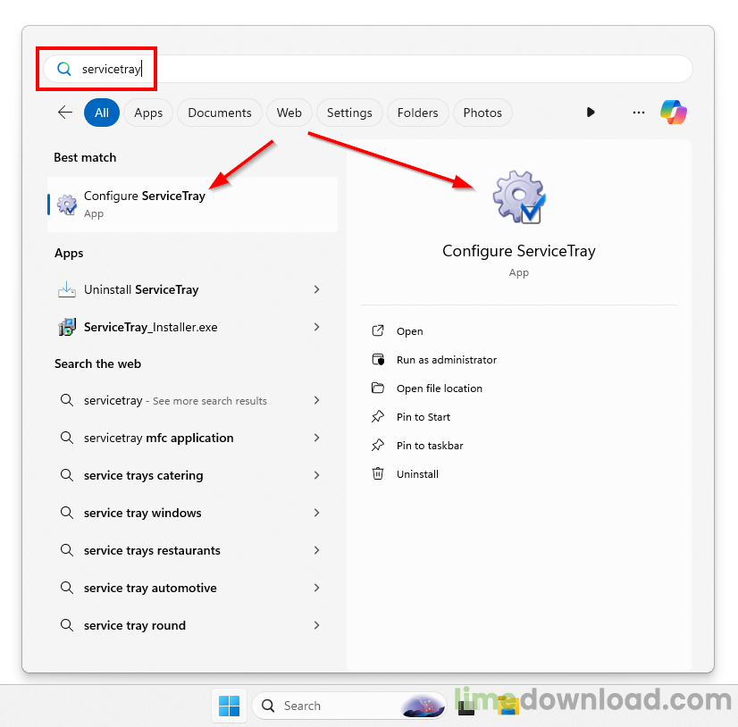Expand service trays restaurants chevron
Viewport: 738px width, 727px height.
coord(317,550)
